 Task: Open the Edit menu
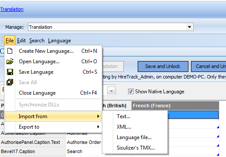21,41
